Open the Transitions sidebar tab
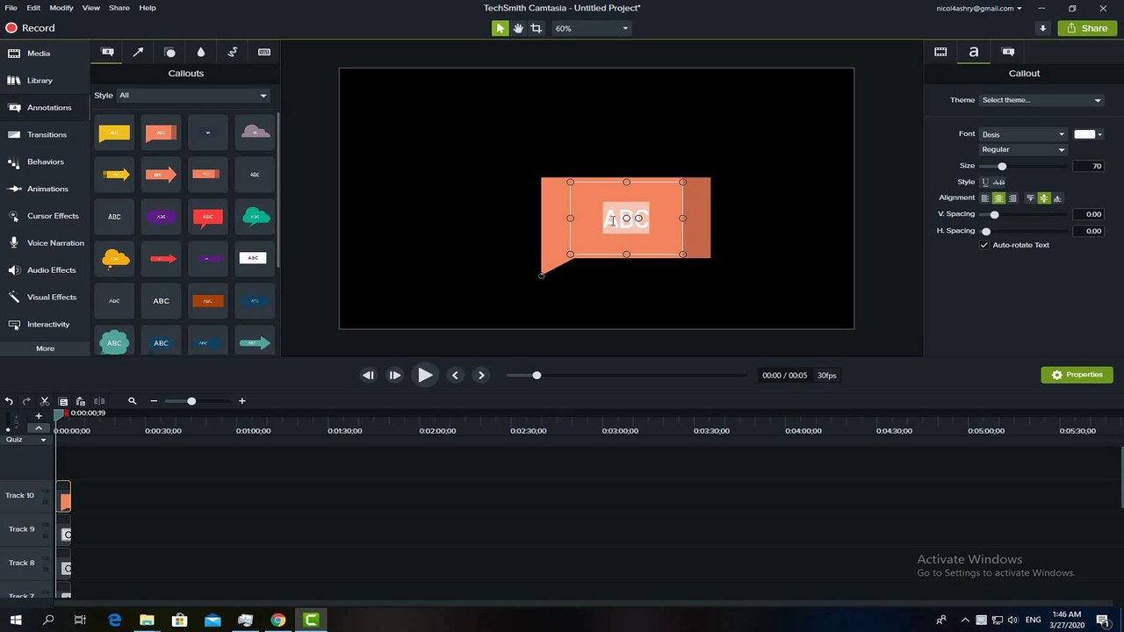The height and width of the screenshot is (632, 1124). click(x=46, y=134)
